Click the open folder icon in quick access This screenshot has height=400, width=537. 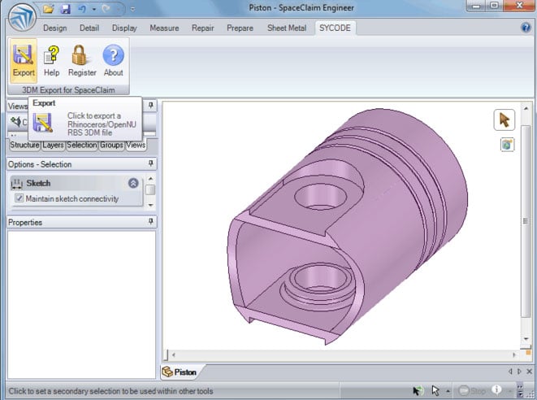point(49,9)
